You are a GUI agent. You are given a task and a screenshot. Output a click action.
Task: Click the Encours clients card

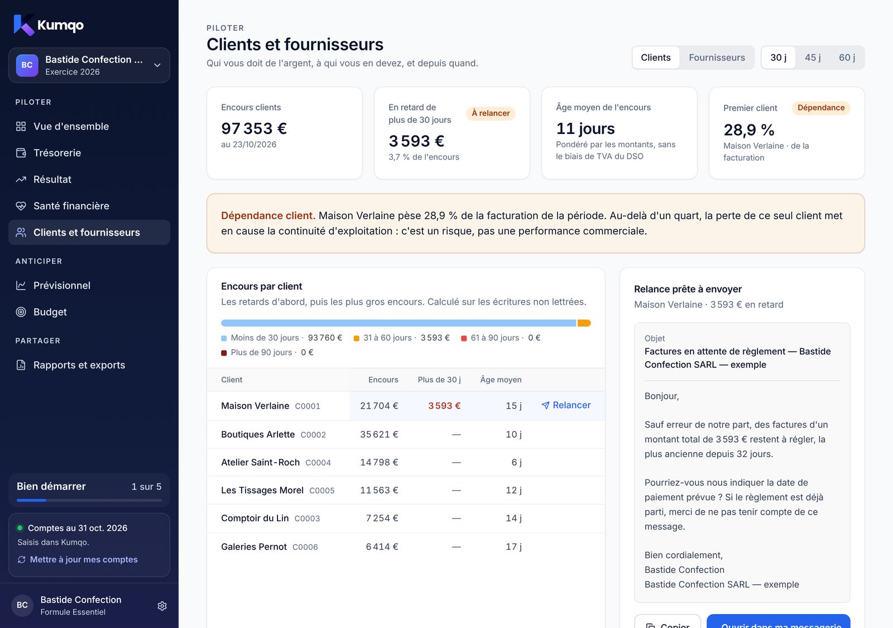click(285, 133)
